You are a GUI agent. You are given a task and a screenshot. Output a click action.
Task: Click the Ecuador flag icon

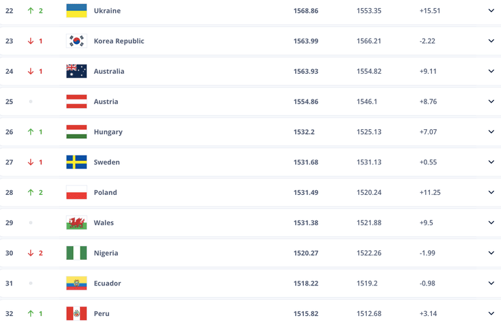(x=77, y=283)
